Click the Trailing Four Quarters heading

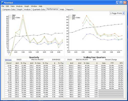94,57
